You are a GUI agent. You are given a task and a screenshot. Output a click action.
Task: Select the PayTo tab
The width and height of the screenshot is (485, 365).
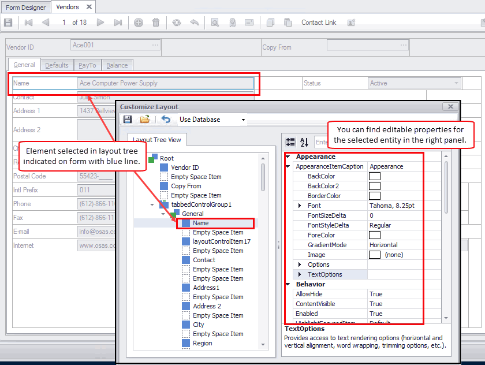click(87, 65)
